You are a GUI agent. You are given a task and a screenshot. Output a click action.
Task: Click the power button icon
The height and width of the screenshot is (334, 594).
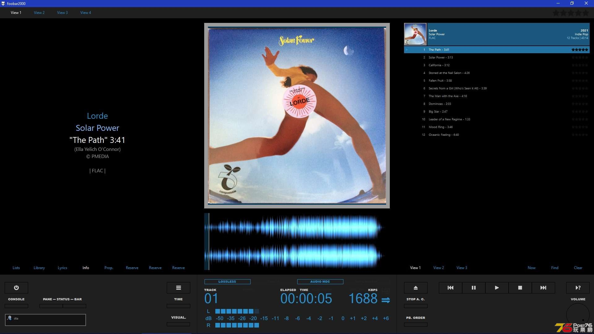(x=16, y=288)
